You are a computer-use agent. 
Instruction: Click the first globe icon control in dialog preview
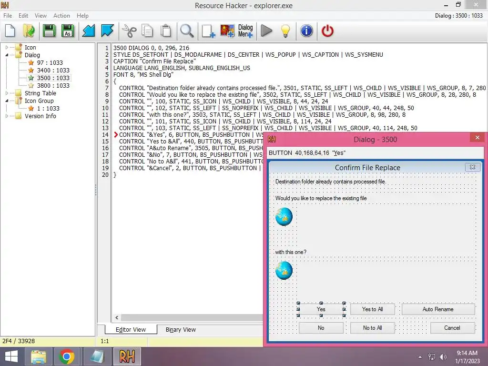click(x=284, y=217)
